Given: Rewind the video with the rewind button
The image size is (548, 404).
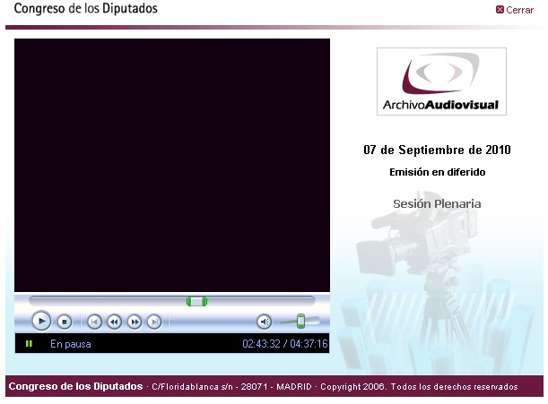Looking at the screenshot, I should point(114,322).
